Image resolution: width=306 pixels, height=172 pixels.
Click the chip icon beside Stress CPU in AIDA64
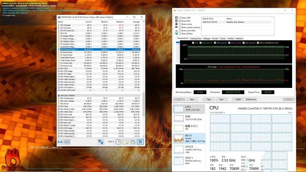[176, 18]
